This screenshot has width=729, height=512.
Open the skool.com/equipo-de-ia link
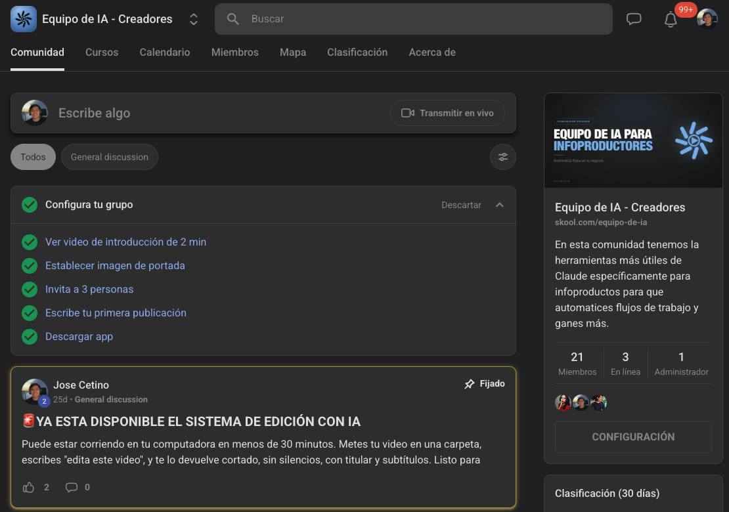pyautogui.click(x=601, y=222)
